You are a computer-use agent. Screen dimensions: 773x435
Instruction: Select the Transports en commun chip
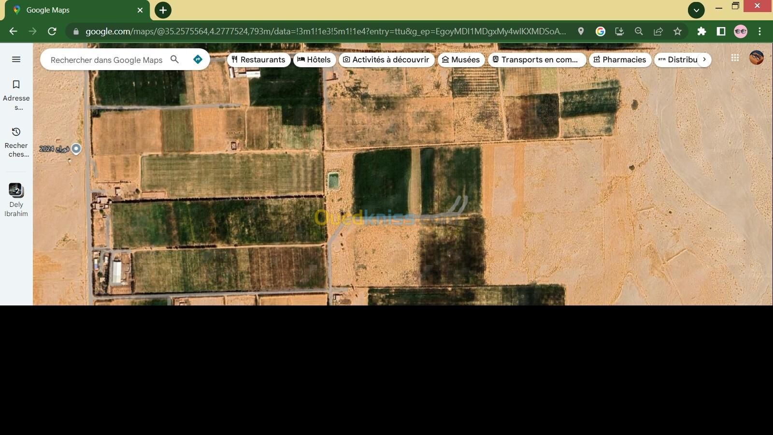point(537,59)
